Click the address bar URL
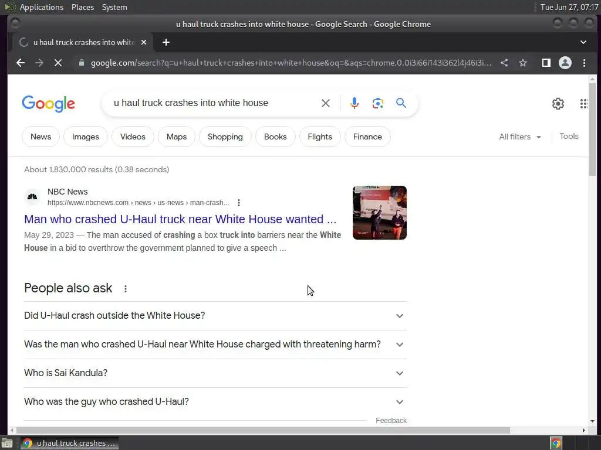This screenshot has height=450, width=601. tap(291, 63)
